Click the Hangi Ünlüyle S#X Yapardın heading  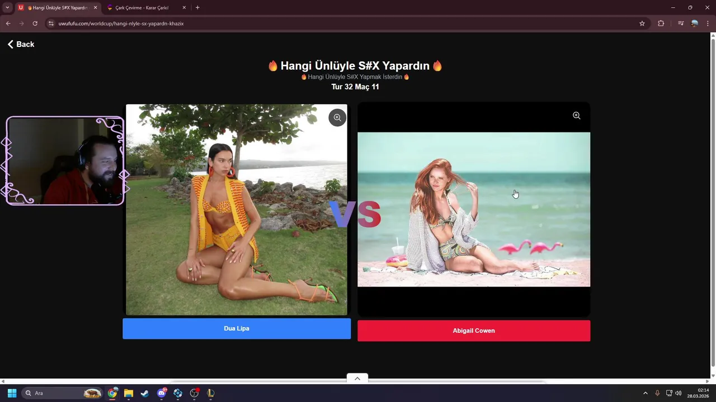[x=355, y=65]
